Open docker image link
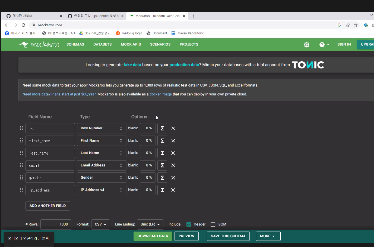The image size is (374, 247). [161, 94]
